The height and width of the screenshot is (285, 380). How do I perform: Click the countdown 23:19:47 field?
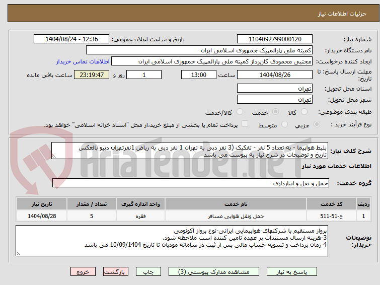(92, 75)
